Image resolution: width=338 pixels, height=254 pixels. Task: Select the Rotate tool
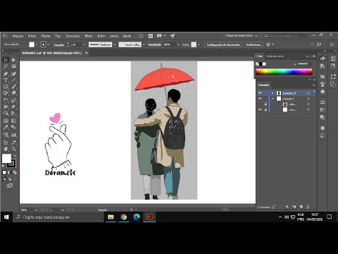[x=6, y=101]
